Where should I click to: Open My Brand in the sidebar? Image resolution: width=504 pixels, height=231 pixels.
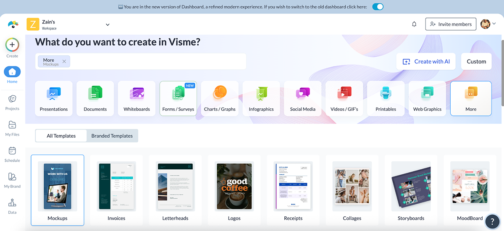12,177
